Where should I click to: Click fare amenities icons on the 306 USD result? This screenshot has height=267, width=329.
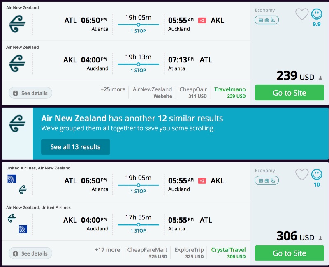click(266, 180)
